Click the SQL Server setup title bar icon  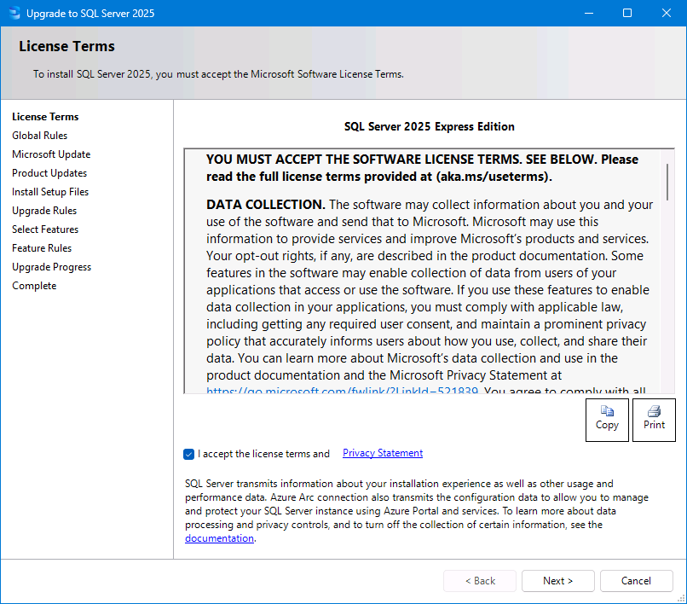coord(14,13)
